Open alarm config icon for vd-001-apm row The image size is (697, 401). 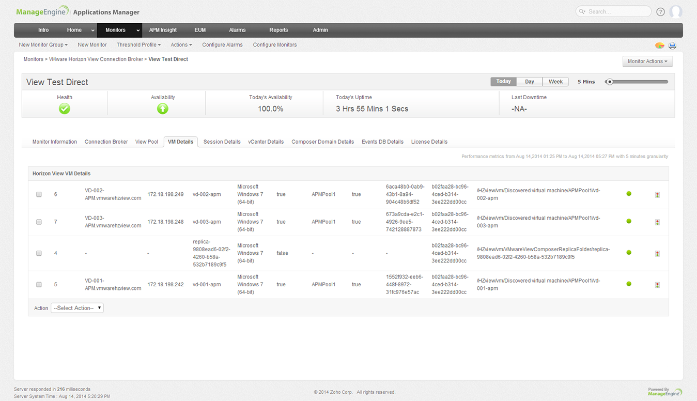pos(657,285)
